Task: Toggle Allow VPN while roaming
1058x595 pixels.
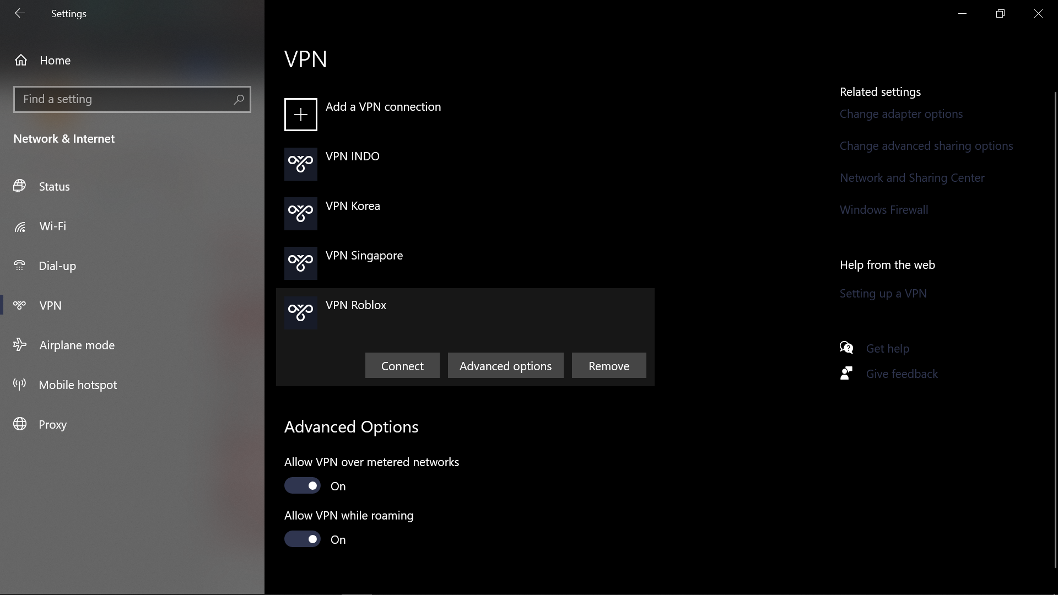Action: [303, 539]
